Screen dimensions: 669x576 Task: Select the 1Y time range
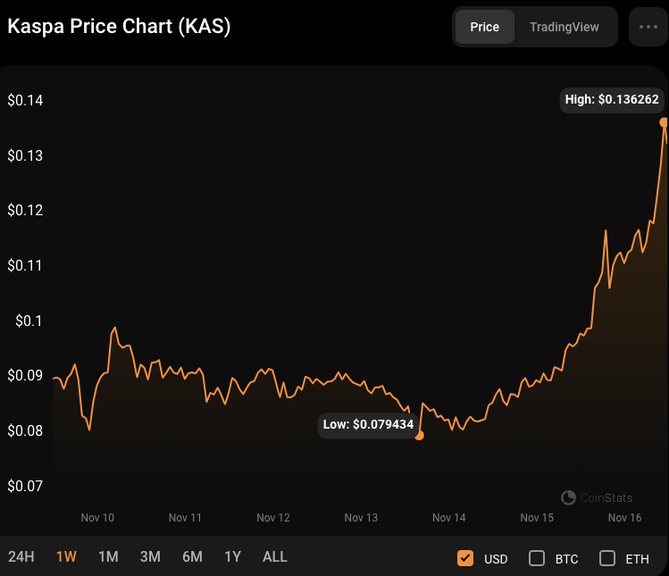click(233, 556)
